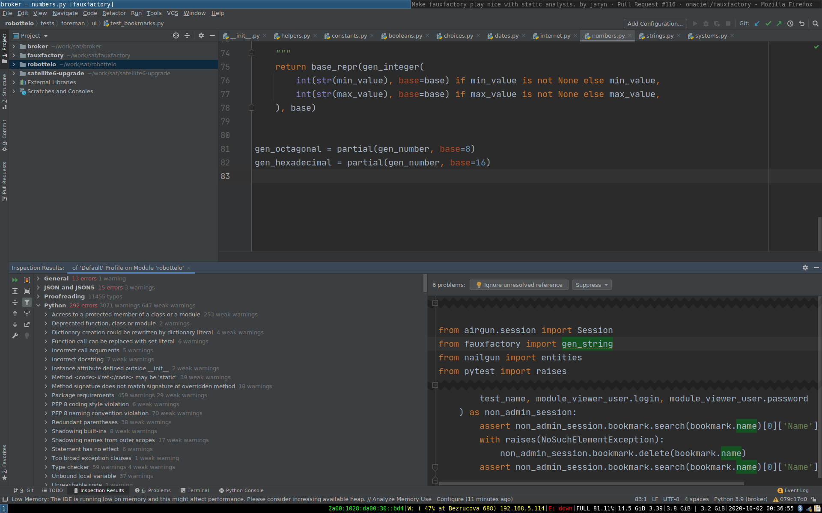This screenshot has width=822, height=513.
Task: Expand the Package requirements warnings group
Action: (x=46, y=395)
